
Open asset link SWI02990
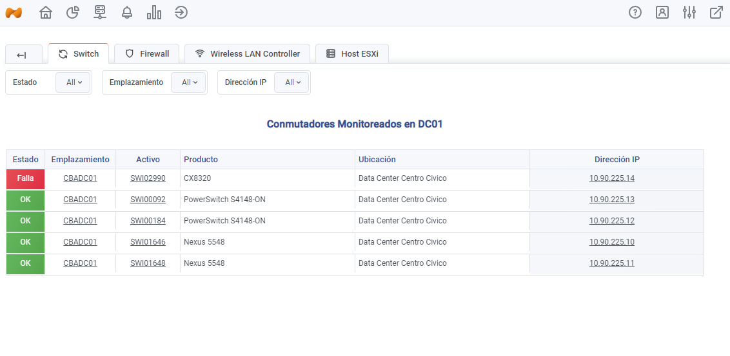(x=148, y=178)
